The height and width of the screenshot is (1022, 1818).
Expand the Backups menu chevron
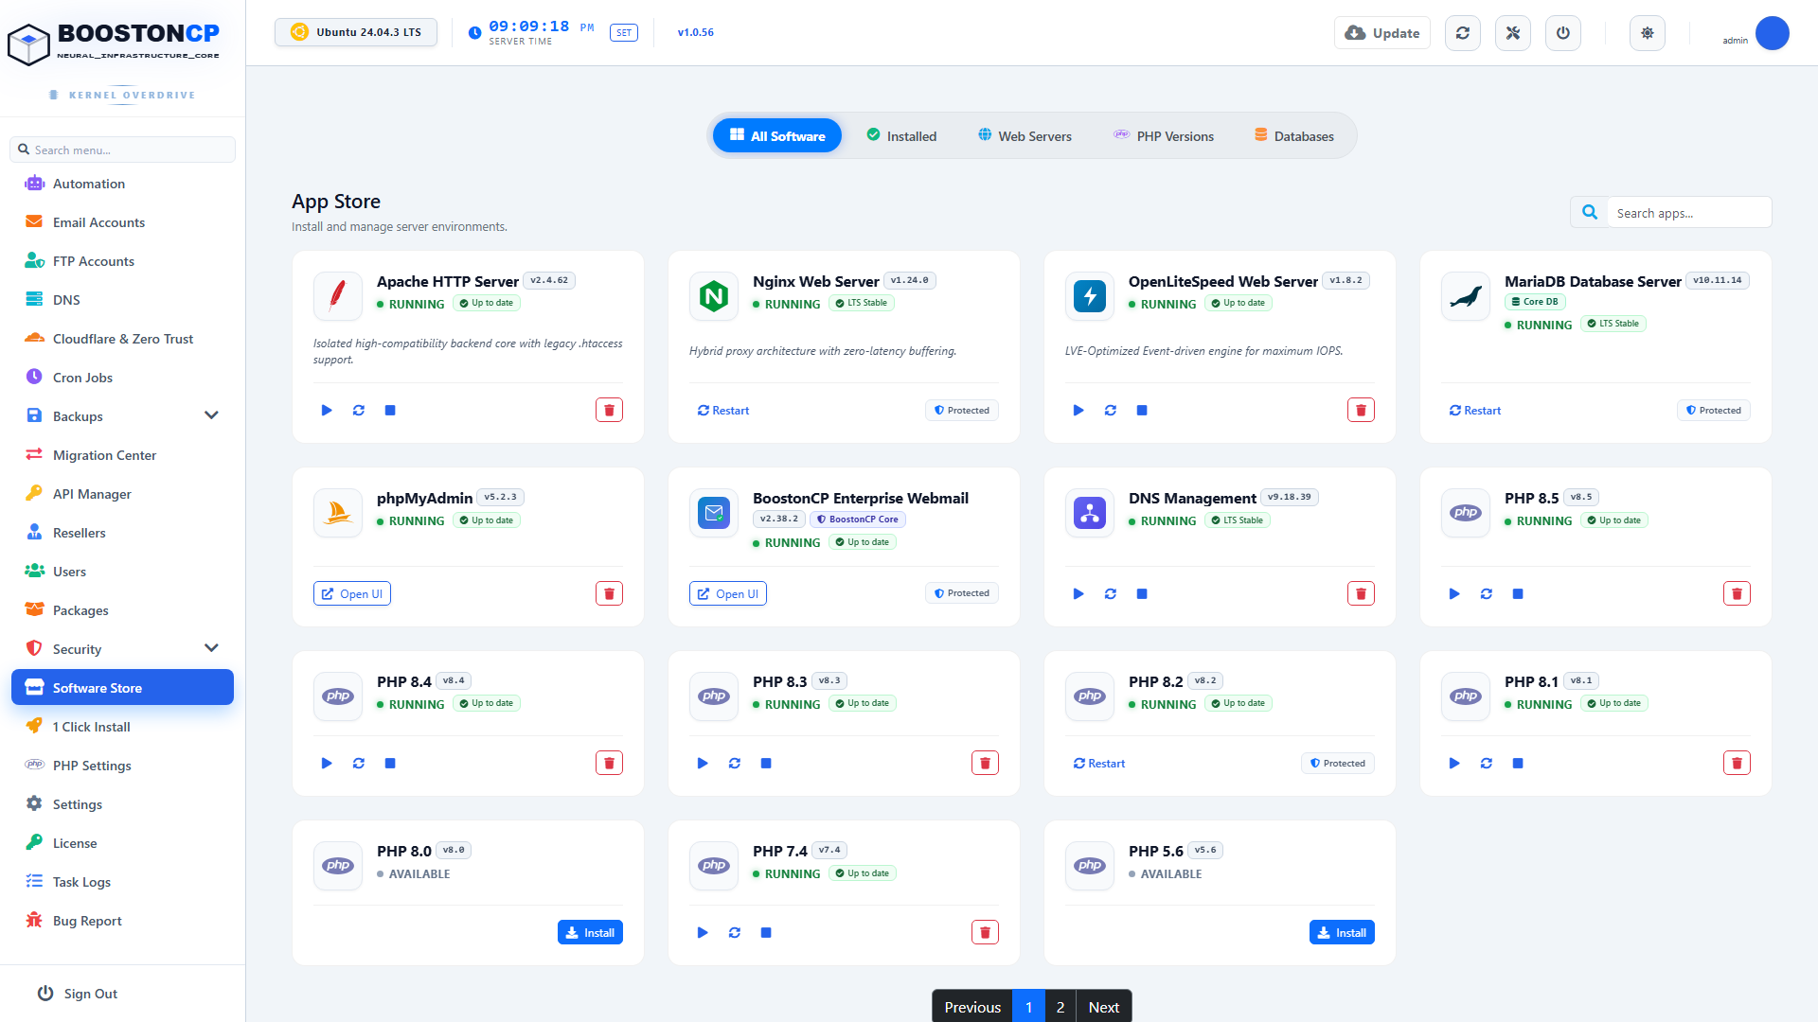point(211,415)
